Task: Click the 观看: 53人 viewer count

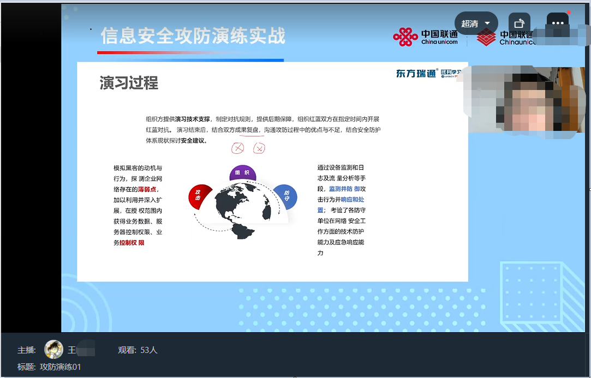Action: click(138, 350)
